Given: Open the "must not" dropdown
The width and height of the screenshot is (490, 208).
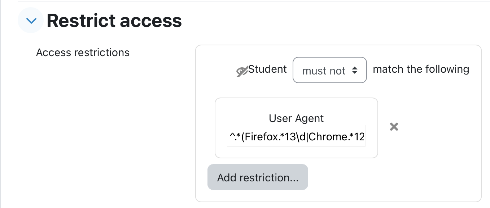Looking at the screenshot, I should click(329, 70).
